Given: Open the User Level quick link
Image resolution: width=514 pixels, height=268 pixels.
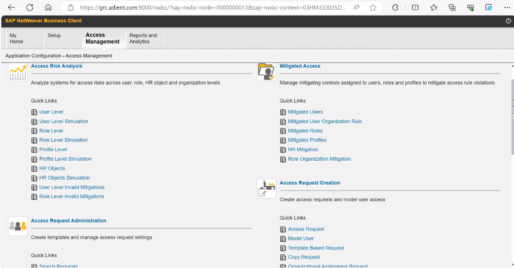Looking at the screenshot, I should pos(51,112).
